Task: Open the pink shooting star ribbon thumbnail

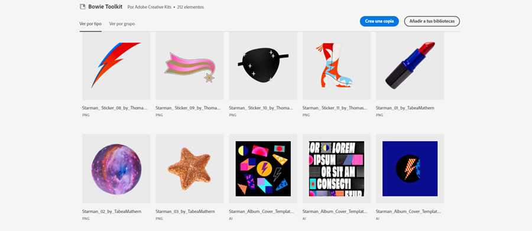Action: point(190,66)
